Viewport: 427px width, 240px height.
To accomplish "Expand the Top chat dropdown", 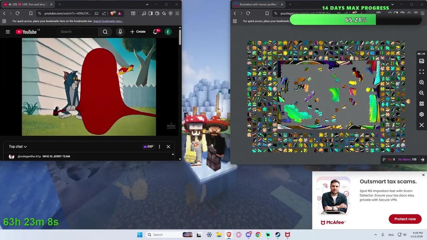I will click(x=18, y=147).
